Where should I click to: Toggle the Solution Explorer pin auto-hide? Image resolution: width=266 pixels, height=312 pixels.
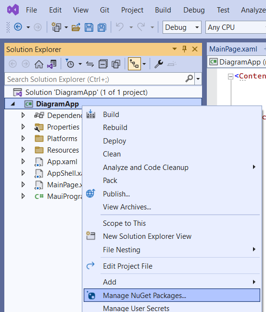coord(184,49)
